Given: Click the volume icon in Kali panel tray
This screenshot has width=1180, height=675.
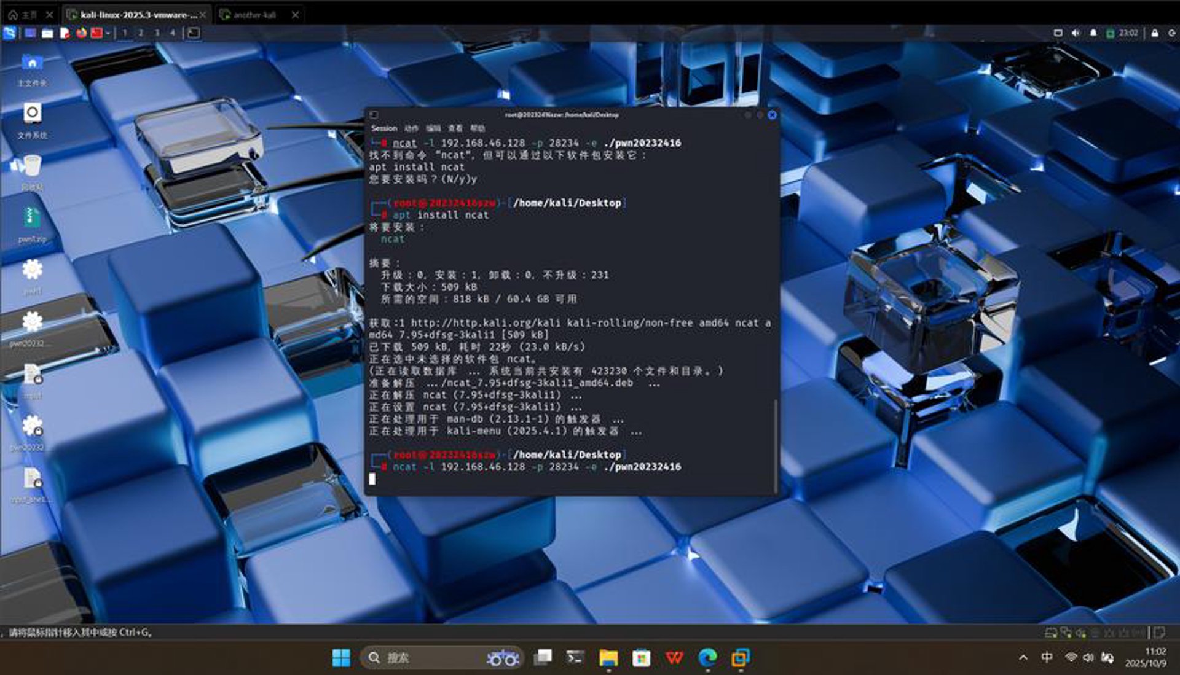Looking at the screenshot, I should [x=1076, y=33].
